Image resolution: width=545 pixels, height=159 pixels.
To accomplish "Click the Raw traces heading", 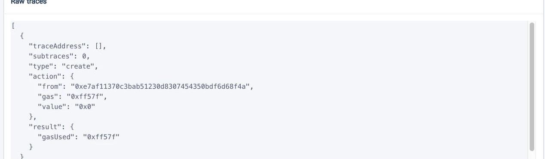I will [29, 2].
